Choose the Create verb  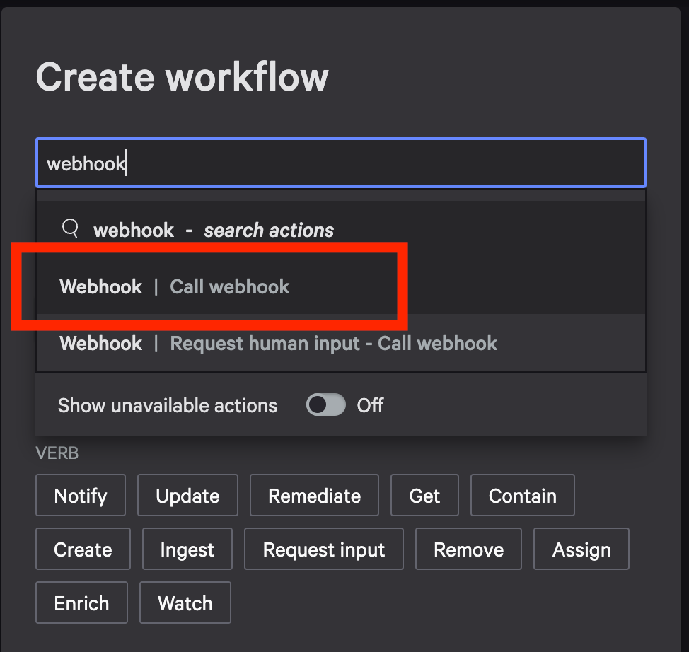pos(83,549)
